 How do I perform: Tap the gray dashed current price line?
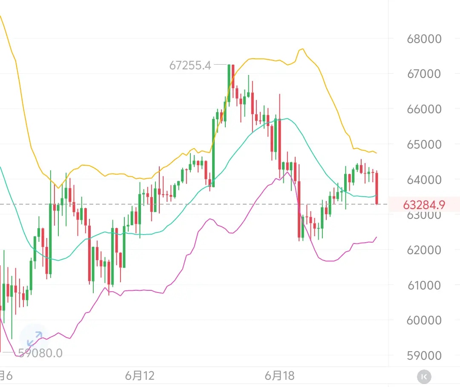click(194, 204)
